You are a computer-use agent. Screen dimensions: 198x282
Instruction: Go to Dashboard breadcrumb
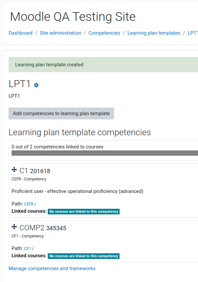click(x=21, y=33)
